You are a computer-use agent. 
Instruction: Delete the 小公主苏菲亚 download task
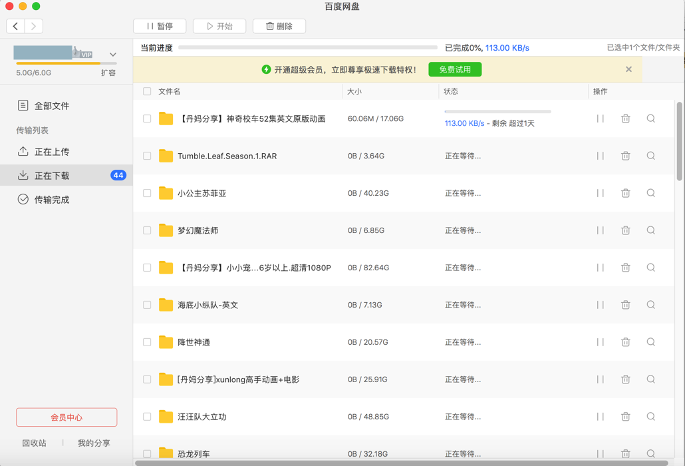(626, 193)
